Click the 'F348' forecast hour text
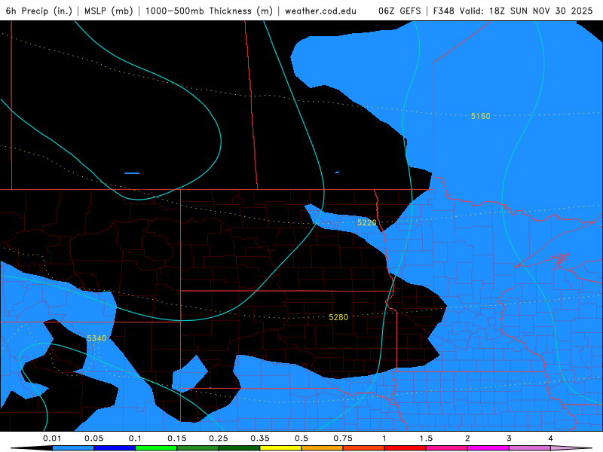 pyautogui.click(x=444, y=11)
